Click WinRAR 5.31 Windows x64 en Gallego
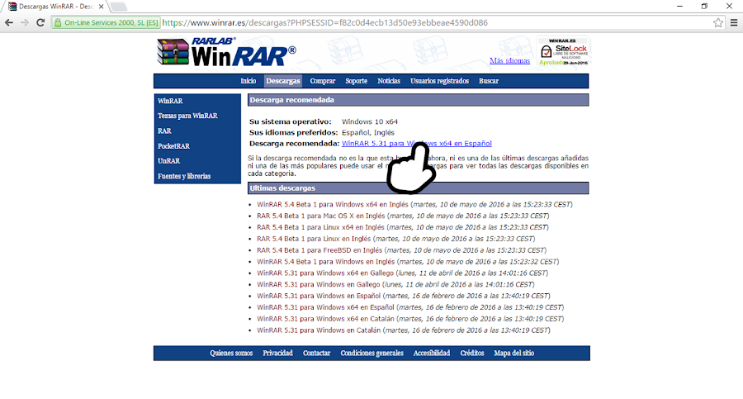Screen dimensions: 743x399 click(325, 273)
